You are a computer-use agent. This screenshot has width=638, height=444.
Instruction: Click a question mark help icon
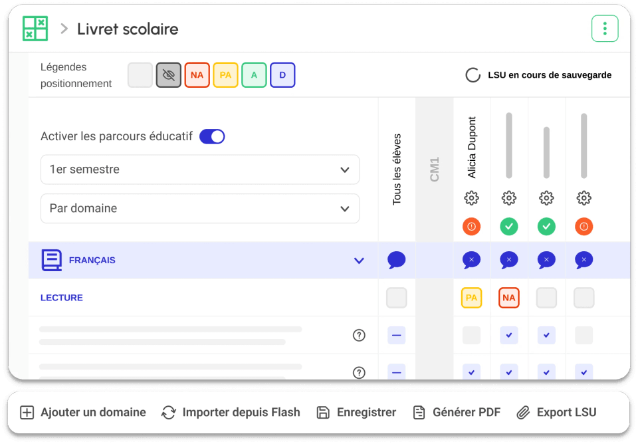click(x=360, y=335)
